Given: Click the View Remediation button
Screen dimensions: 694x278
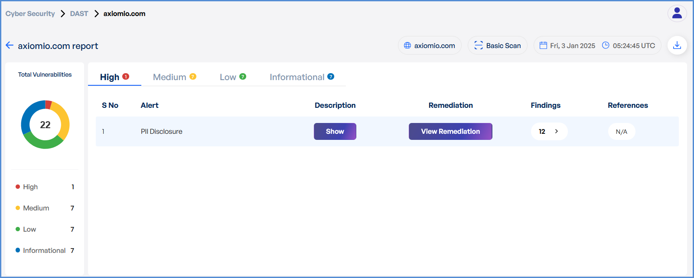Looking at the screenshot, I should click(450, 132).
